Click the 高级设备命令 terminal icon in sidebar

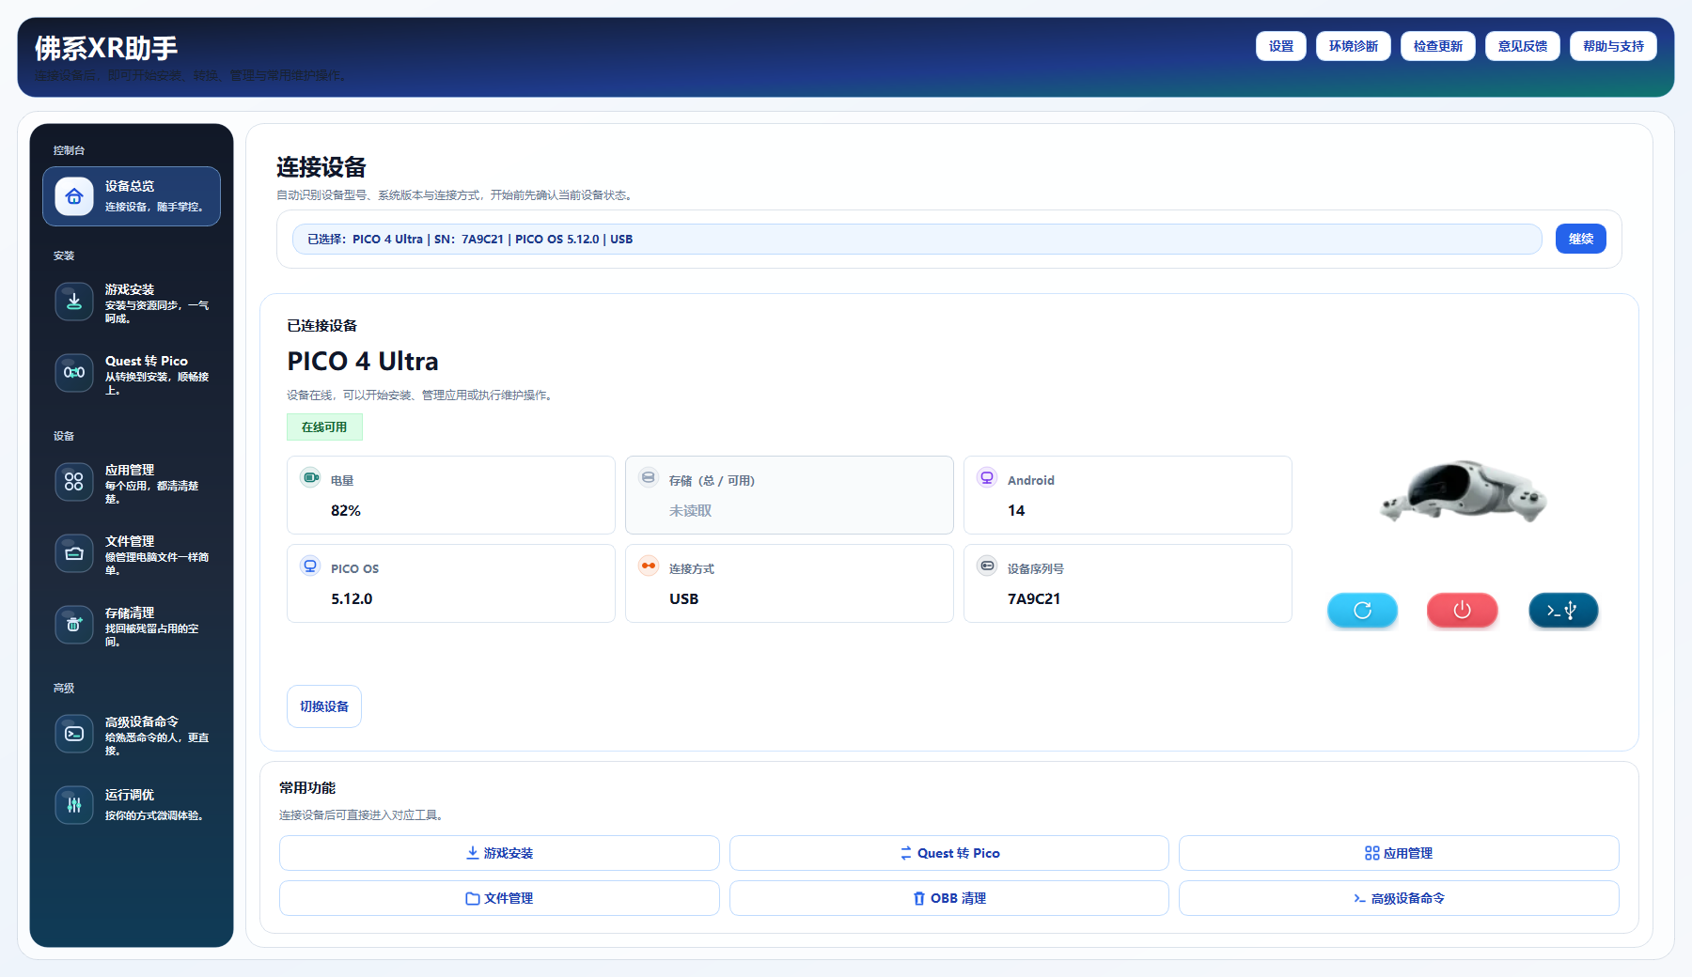74,734
